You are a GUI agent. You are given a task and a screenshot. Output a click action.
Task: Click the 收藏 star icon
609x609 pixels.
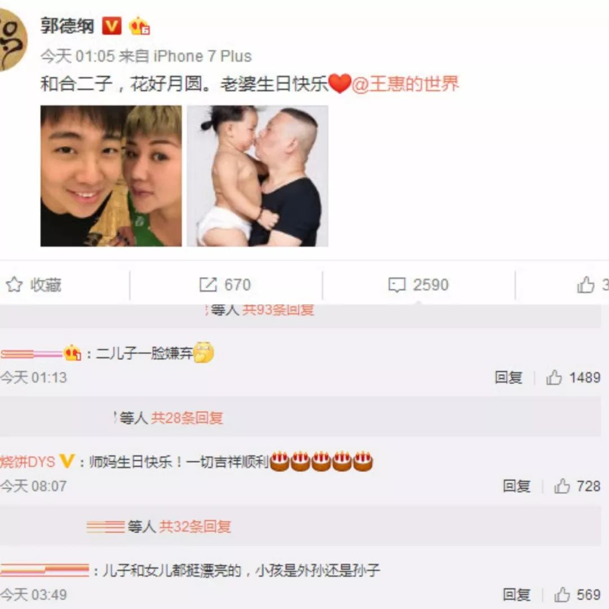point(14,285)
